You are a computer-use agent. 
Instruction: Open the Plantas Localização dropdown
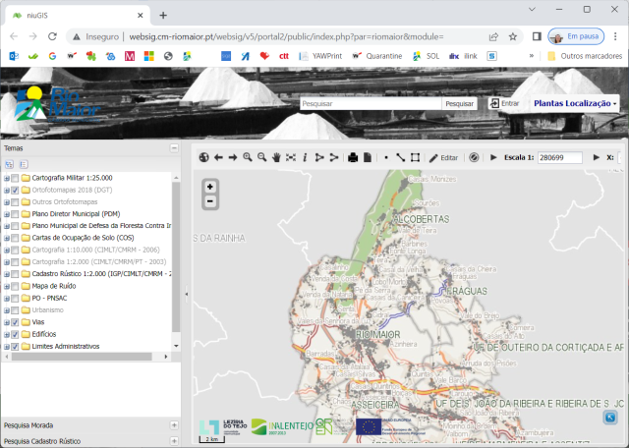(575, 103)
